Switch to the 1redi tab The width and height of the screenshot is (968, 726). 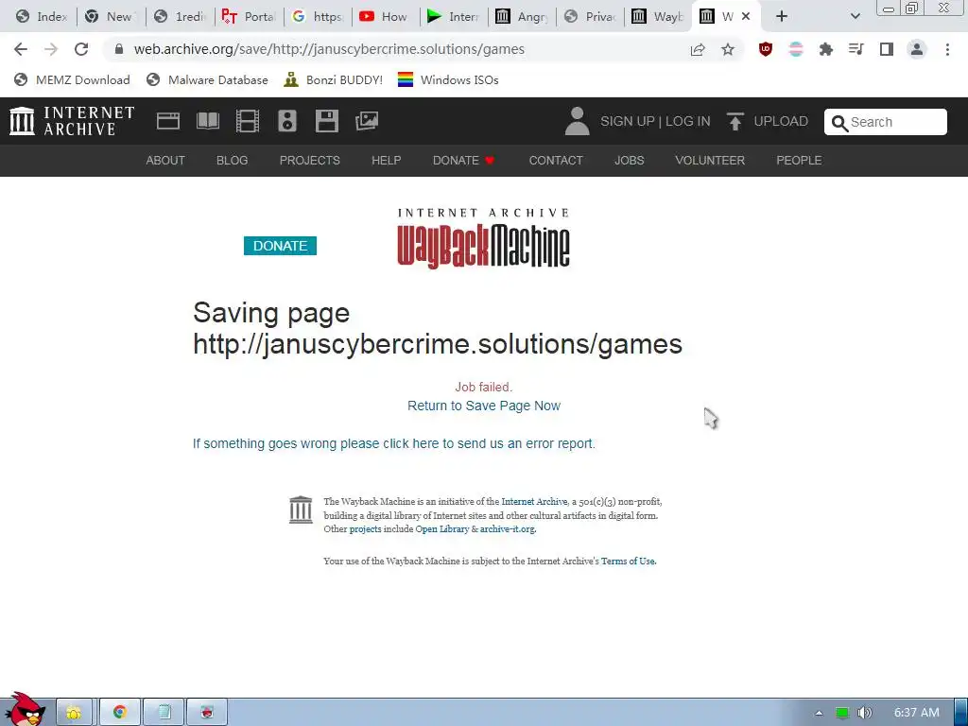[x=181, y=17]
